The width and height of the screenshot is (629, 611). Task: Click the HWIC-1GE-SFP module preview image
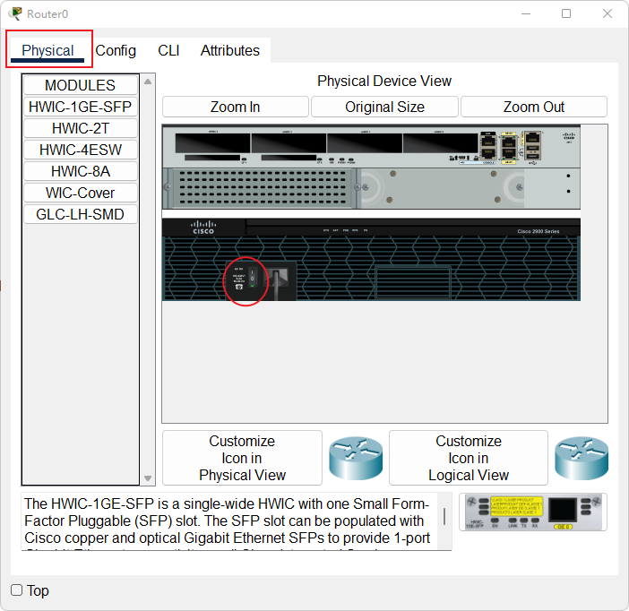coord(533,512)
